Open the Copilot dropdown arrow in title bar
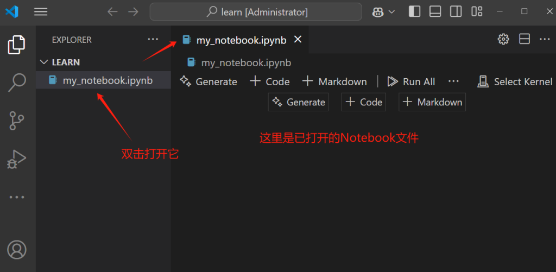 [391, 12]
